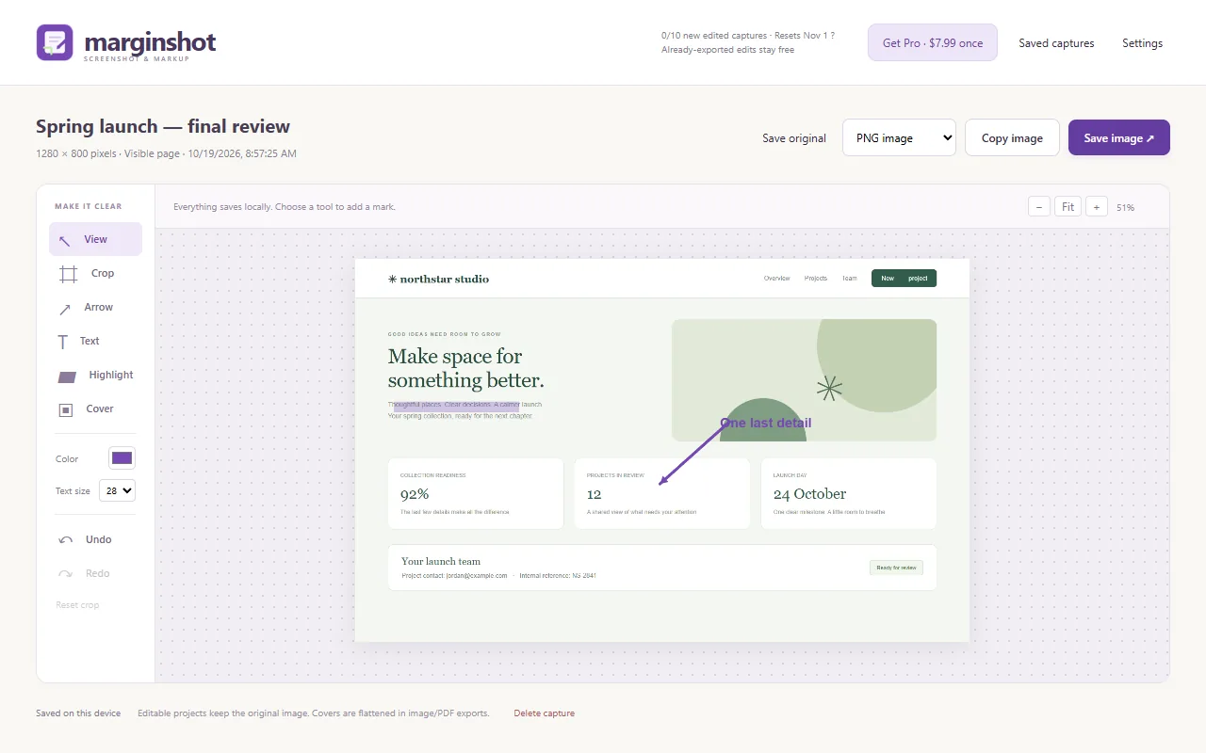Pick the Highlight tool
Image resolution: width=1206 pixels, height=753 pixels.
pyautogui.click(x=95, y=375)
